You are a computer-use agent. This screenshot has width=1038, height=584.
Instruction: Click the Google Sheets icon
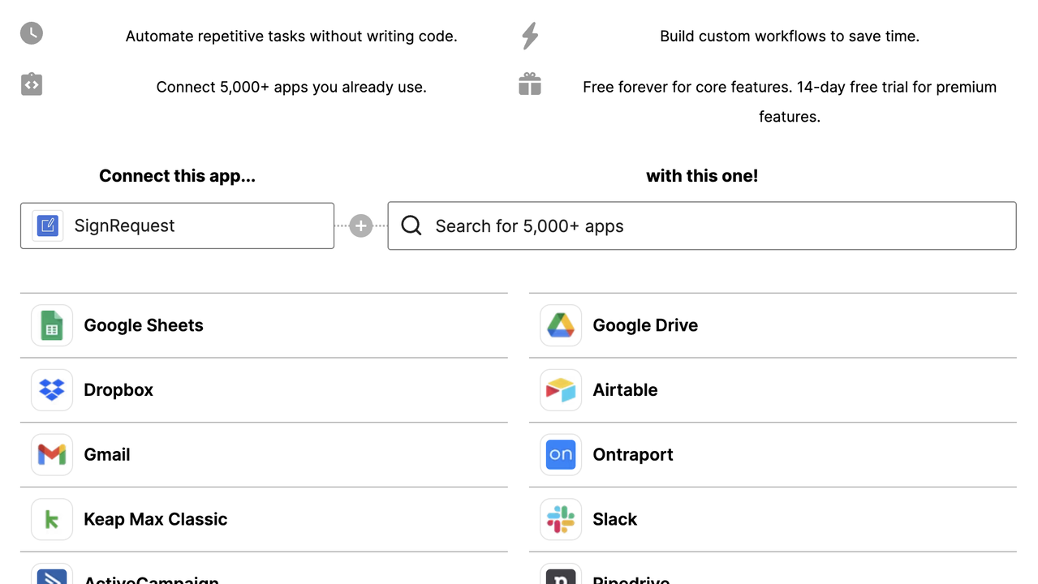(51, 325)
